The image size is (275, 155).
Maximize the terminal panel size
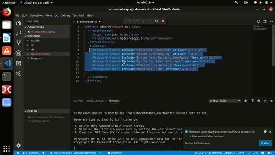(x=265, y=101)
